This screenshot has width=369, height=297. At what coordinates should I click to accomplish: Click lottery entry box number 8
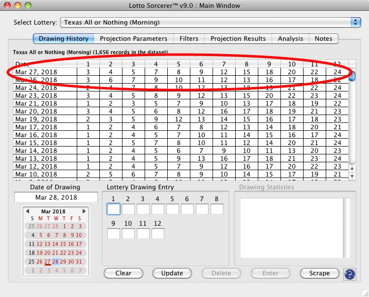click(217, 209)
